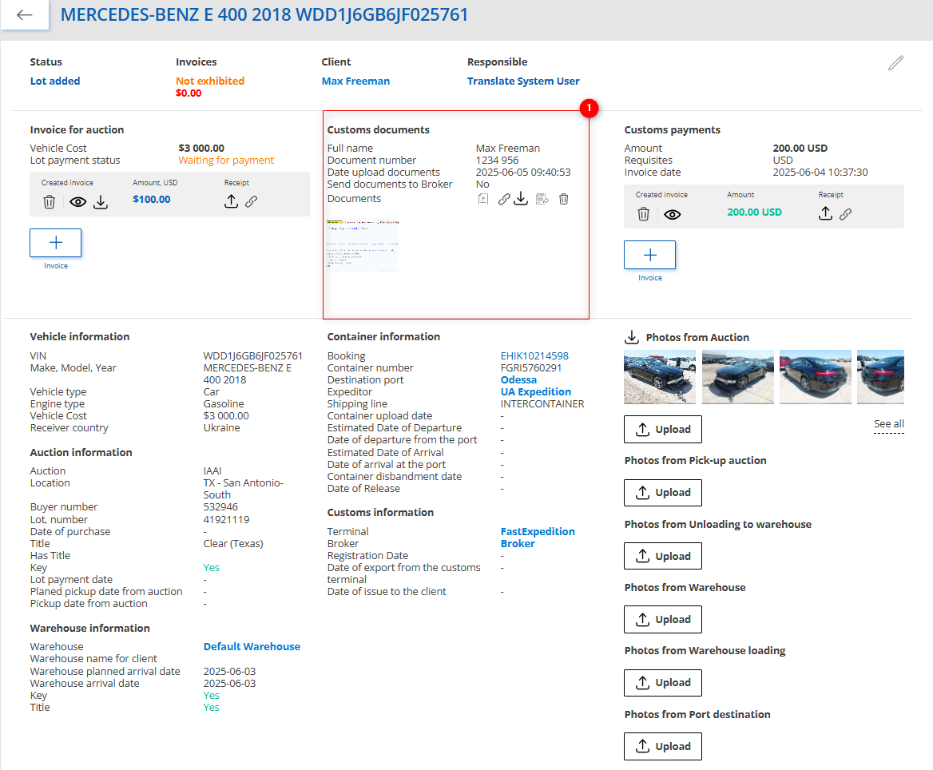The width and height of the screenshot is (933, 770).
Task: Click the pencil edit icon
Action: point(895,62)
